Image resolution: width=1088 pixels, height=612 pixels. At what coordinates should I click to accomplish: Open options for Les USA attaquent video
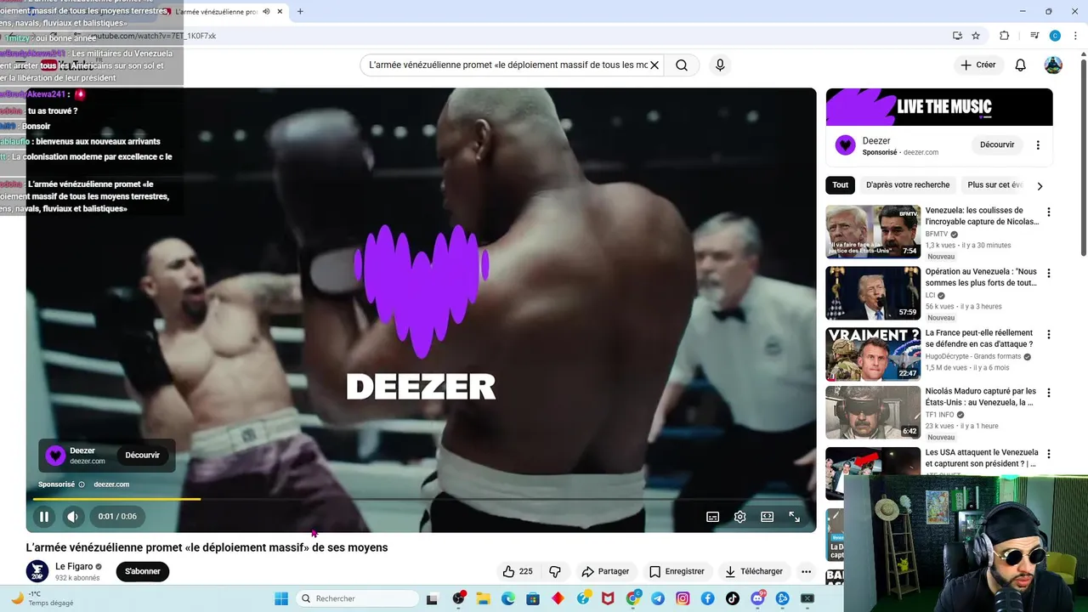pyautogui.click(x=1049, y=454)
